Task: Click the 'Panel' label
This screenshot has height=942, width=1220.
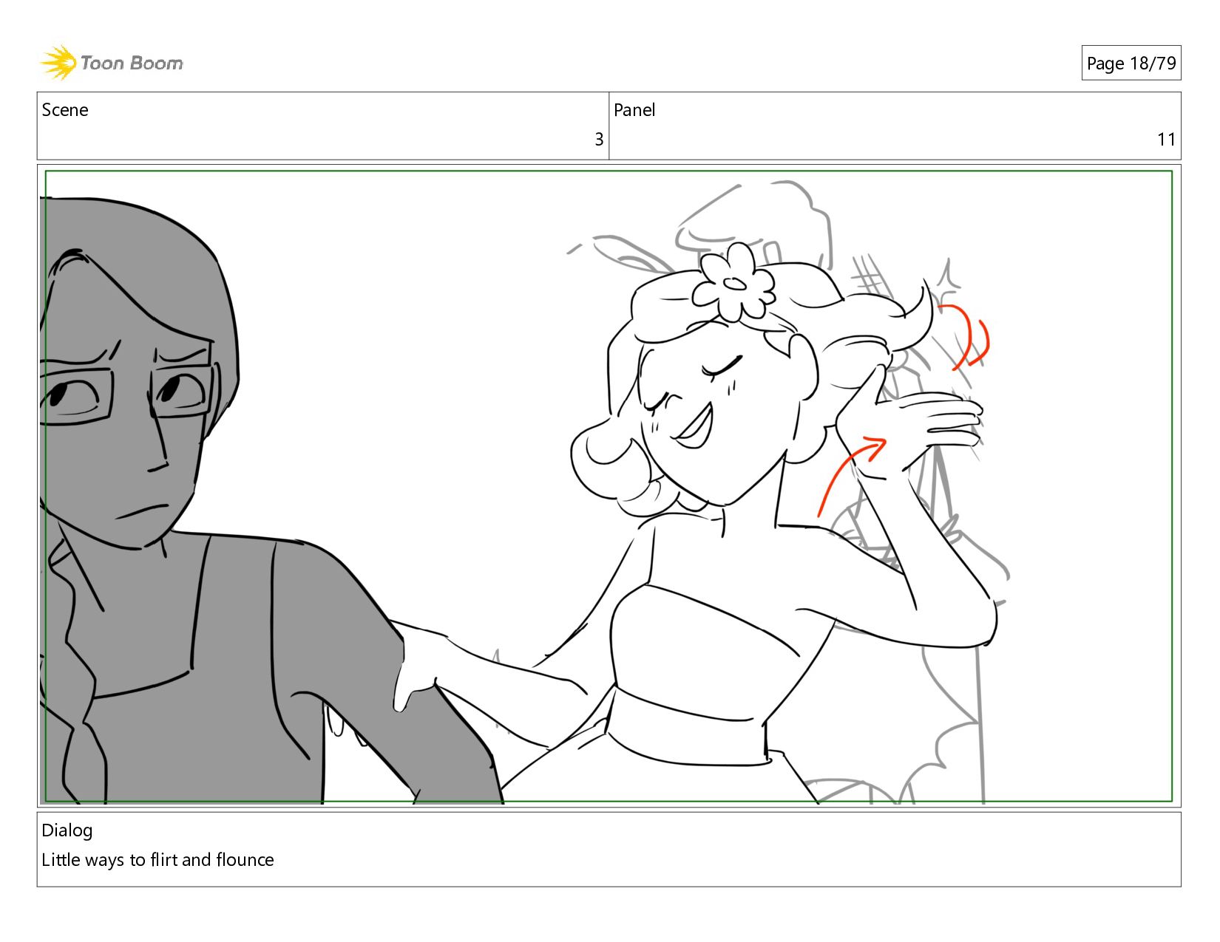Action: [x=634, y=110]
